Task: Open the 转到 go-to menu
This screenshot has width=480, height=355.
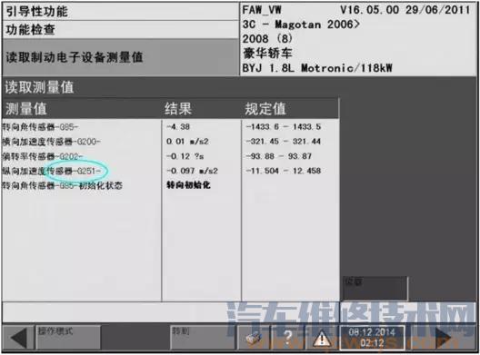Action: pyautogui.click(x=203, y=338)
